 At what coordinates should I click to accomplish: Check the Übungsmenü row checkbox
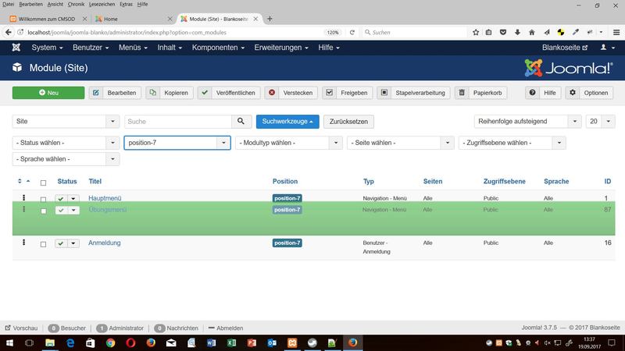point(43,211)
